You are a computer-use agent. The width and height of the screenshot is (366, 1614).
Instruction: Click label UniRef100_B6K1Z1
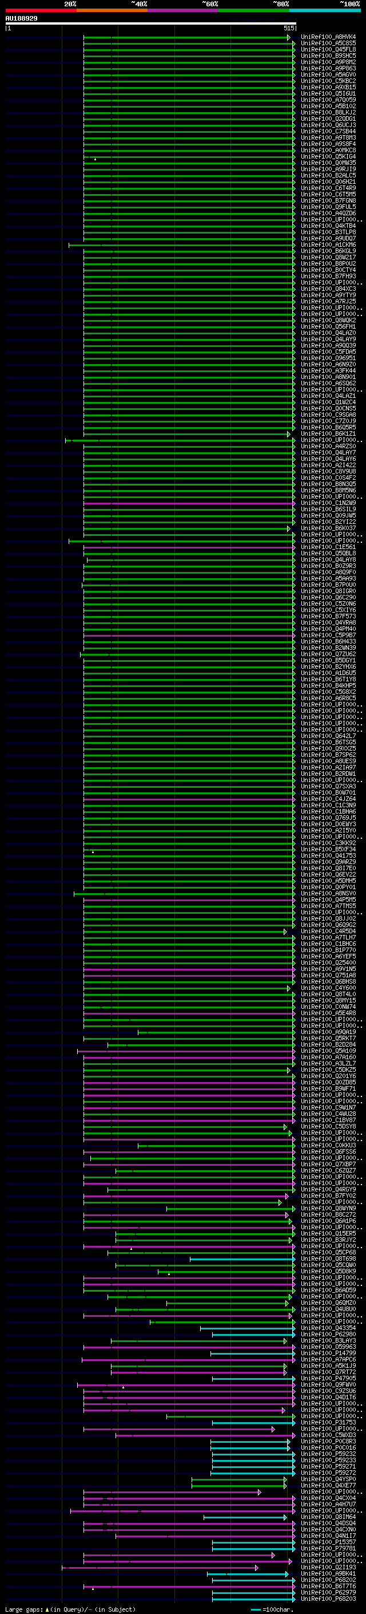point(328,433)
